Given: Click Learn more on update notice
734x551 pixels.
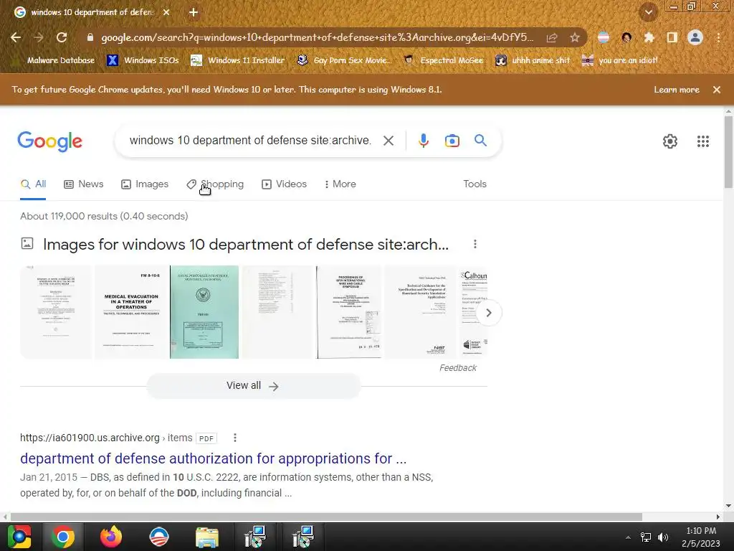Looking at the screenshot, I should [677, 90].
